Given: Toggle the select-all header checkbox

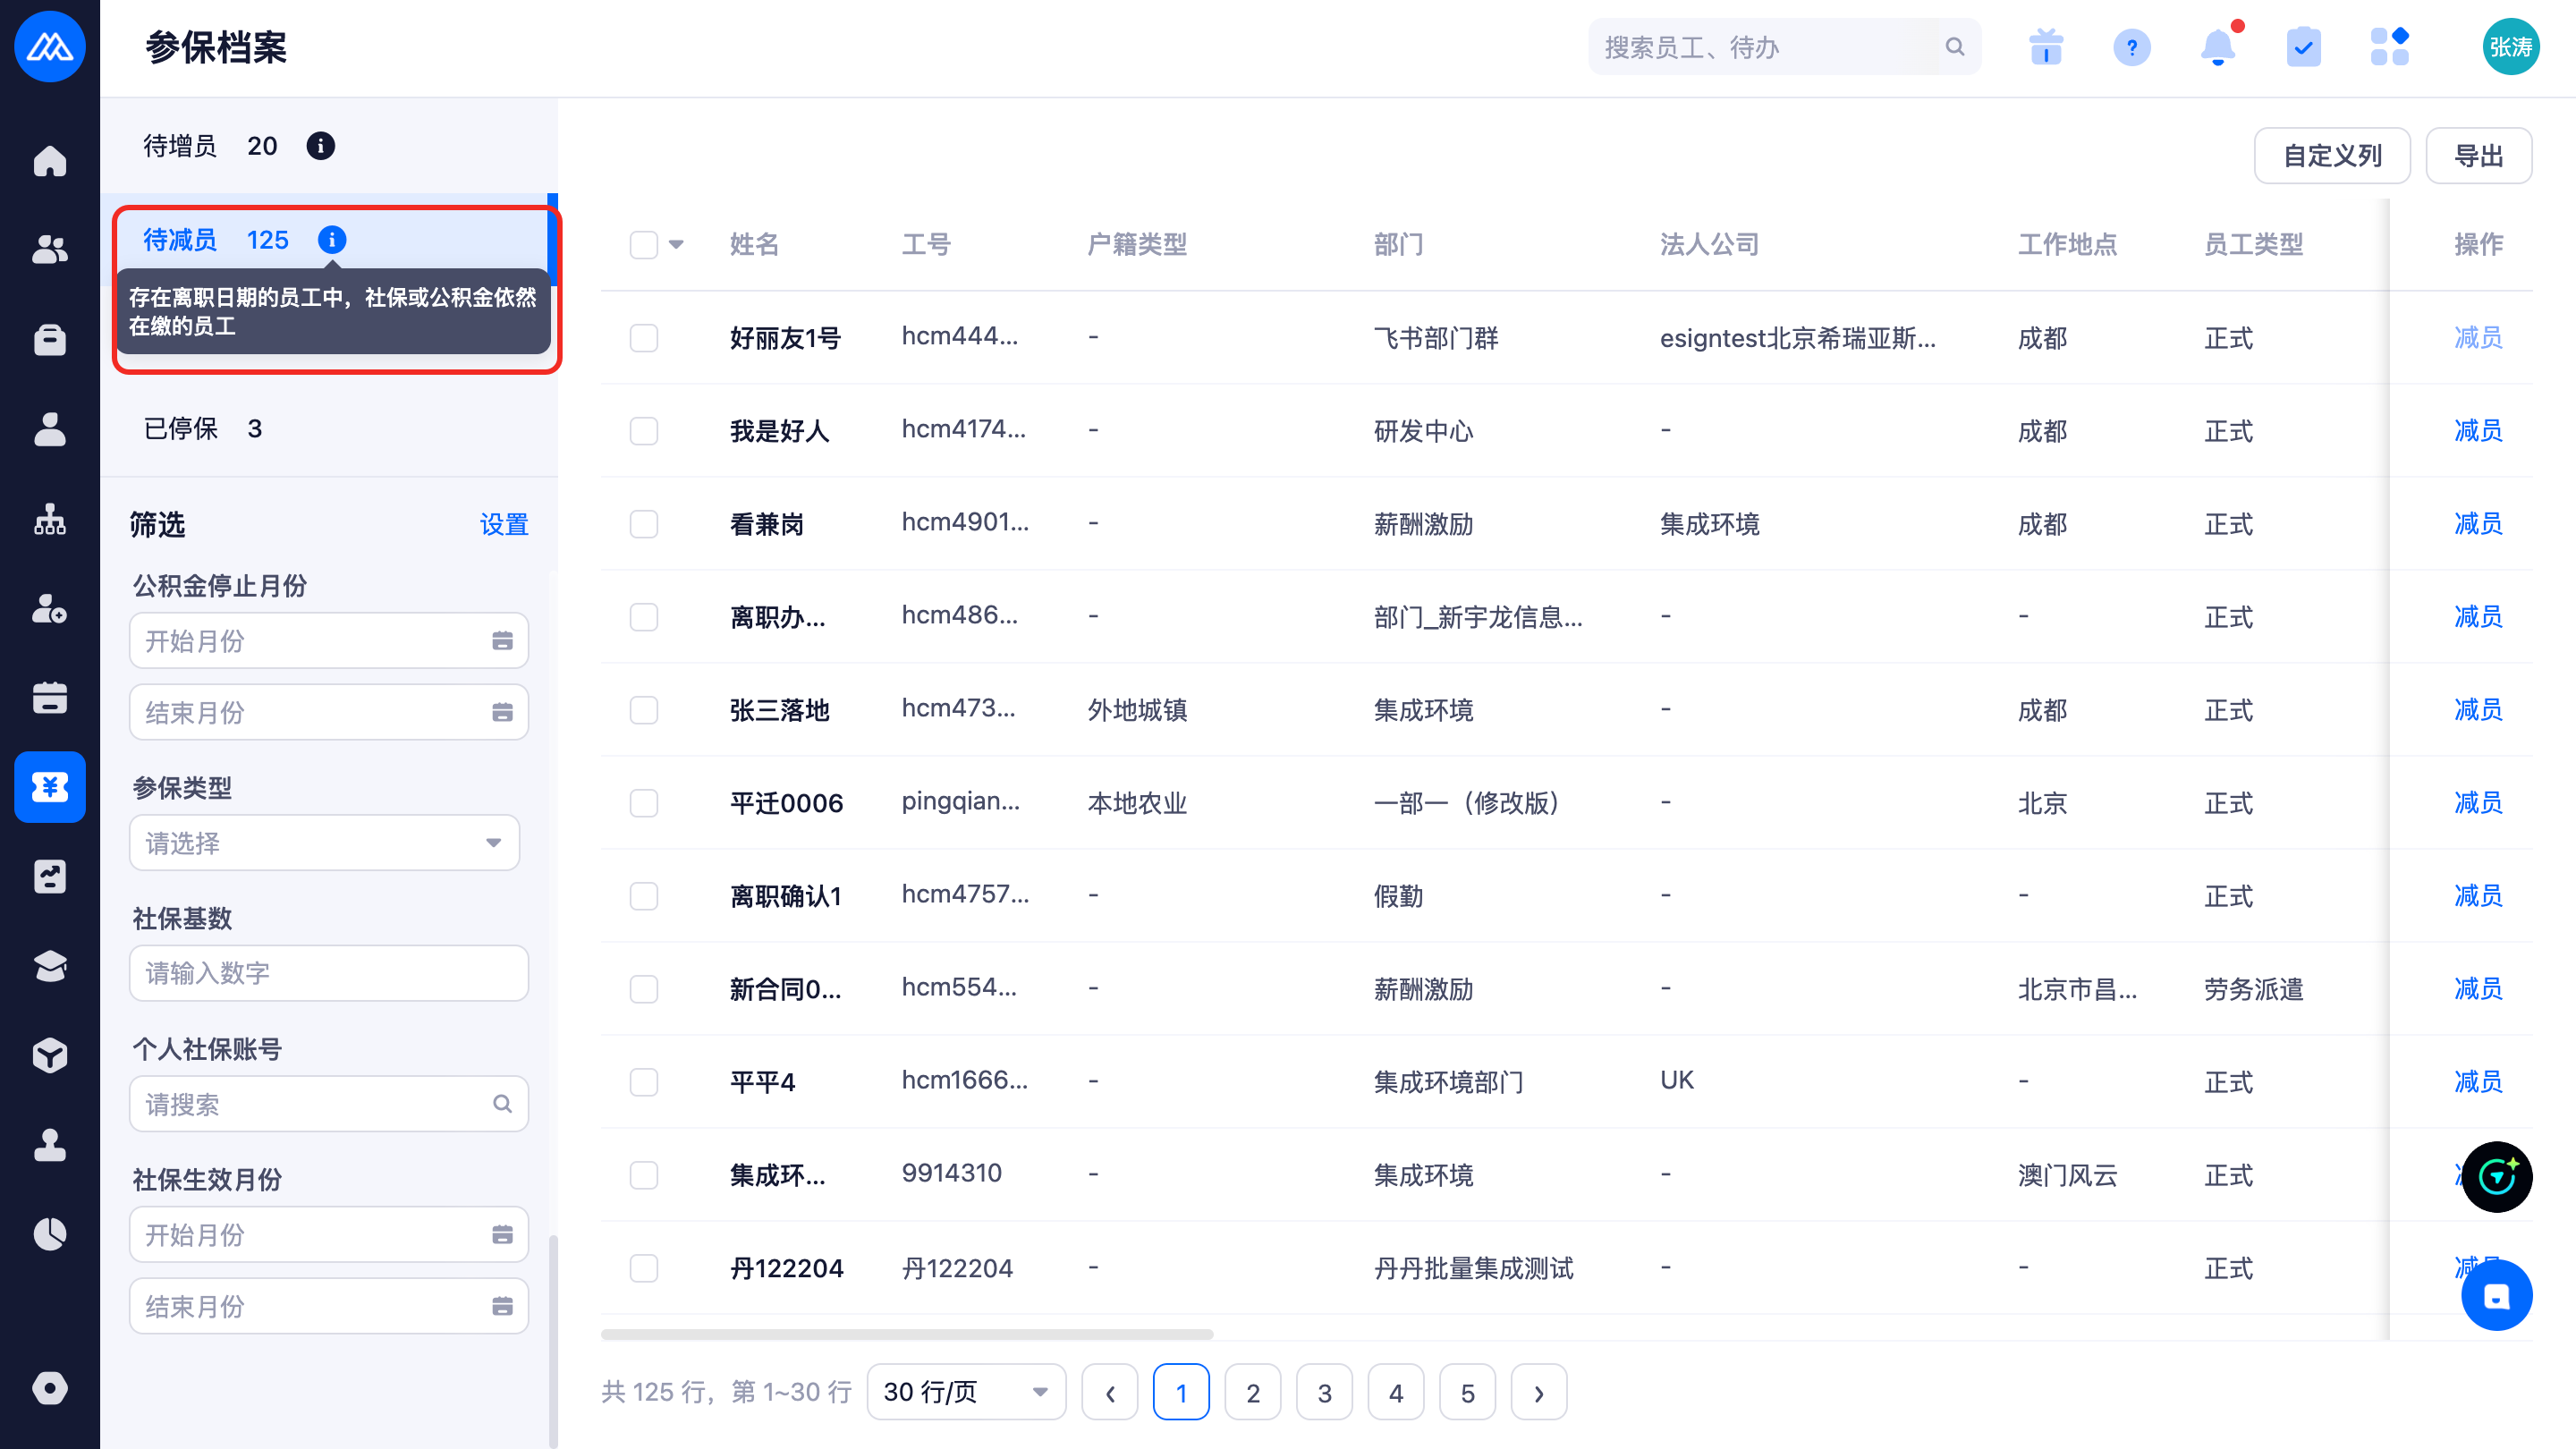Looking at the screenshot, I should pyautogui.click(x=644, y=244).
